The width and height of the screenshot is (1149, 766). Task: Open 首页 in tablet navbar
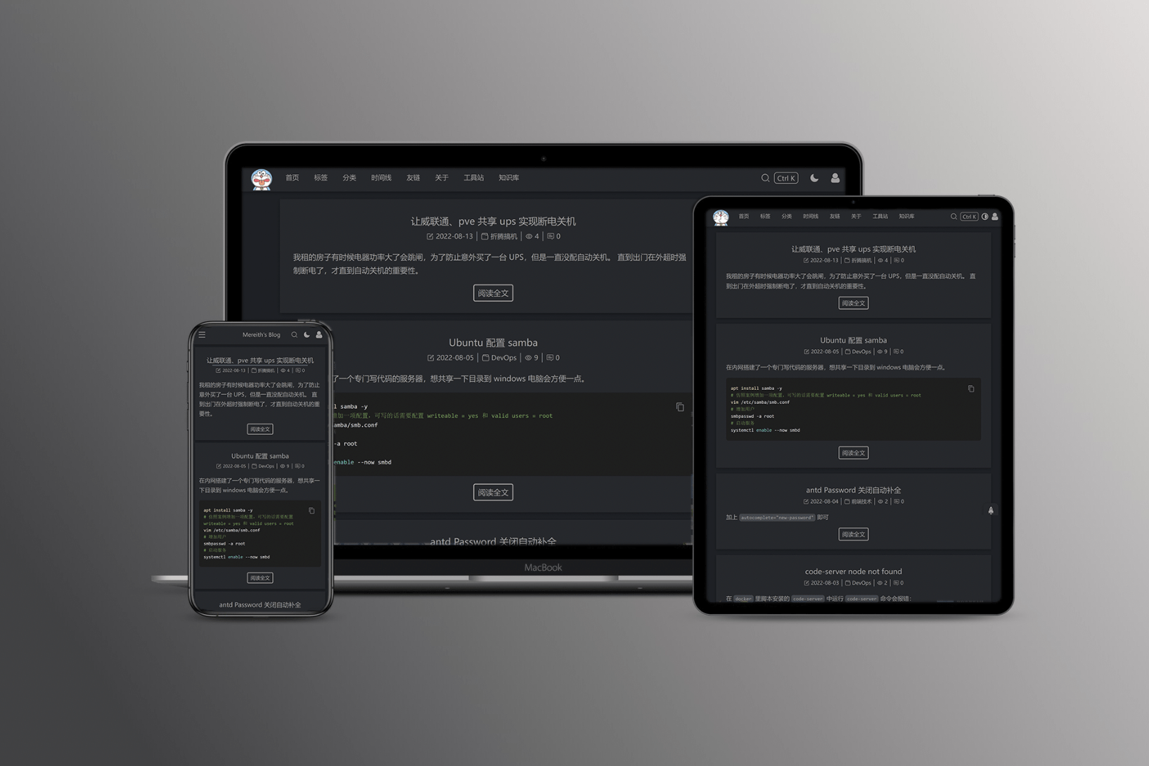pyautogui.click(x=744, y=216)
